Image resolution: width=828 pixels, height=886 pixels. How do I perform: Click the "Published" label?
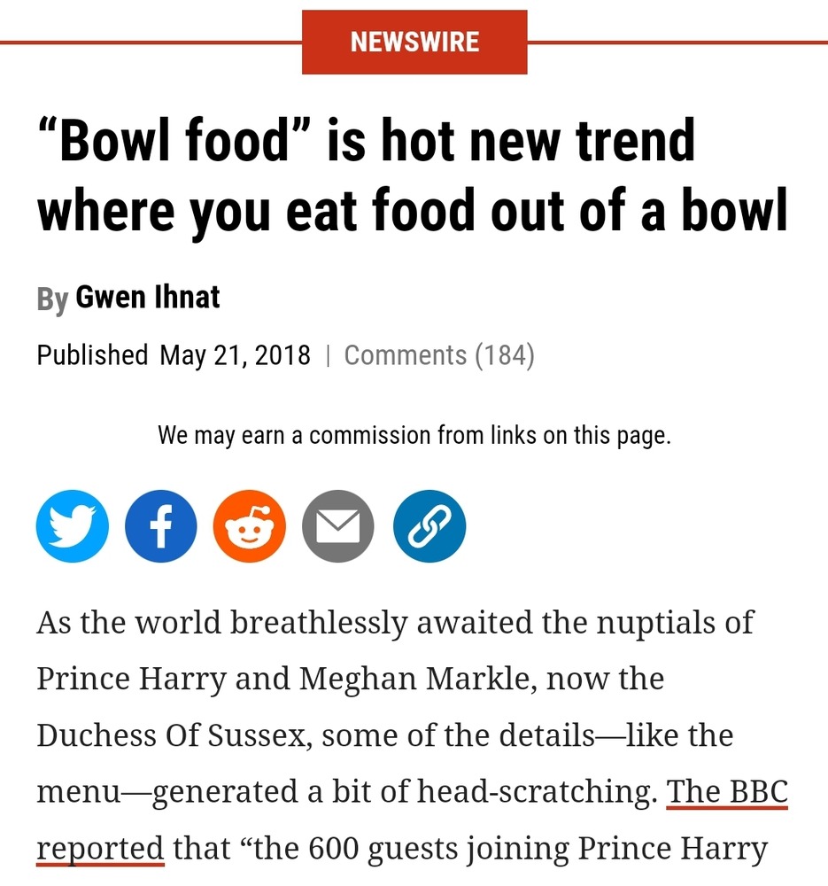pos(92,355)
